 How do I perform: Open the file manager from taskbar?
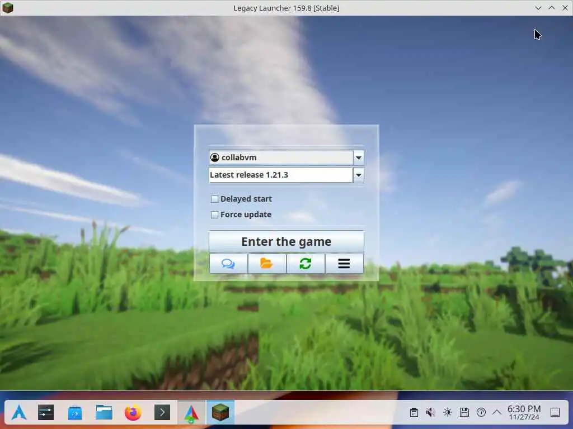click(104, 413)
